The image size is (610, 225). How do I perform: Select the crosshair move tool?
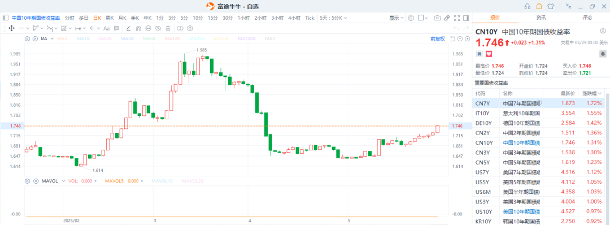[11, 28]
